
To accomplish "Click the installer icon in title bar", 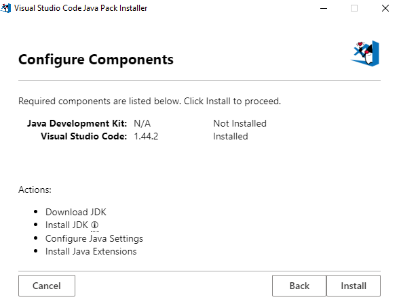I will [x=5, y=8].
